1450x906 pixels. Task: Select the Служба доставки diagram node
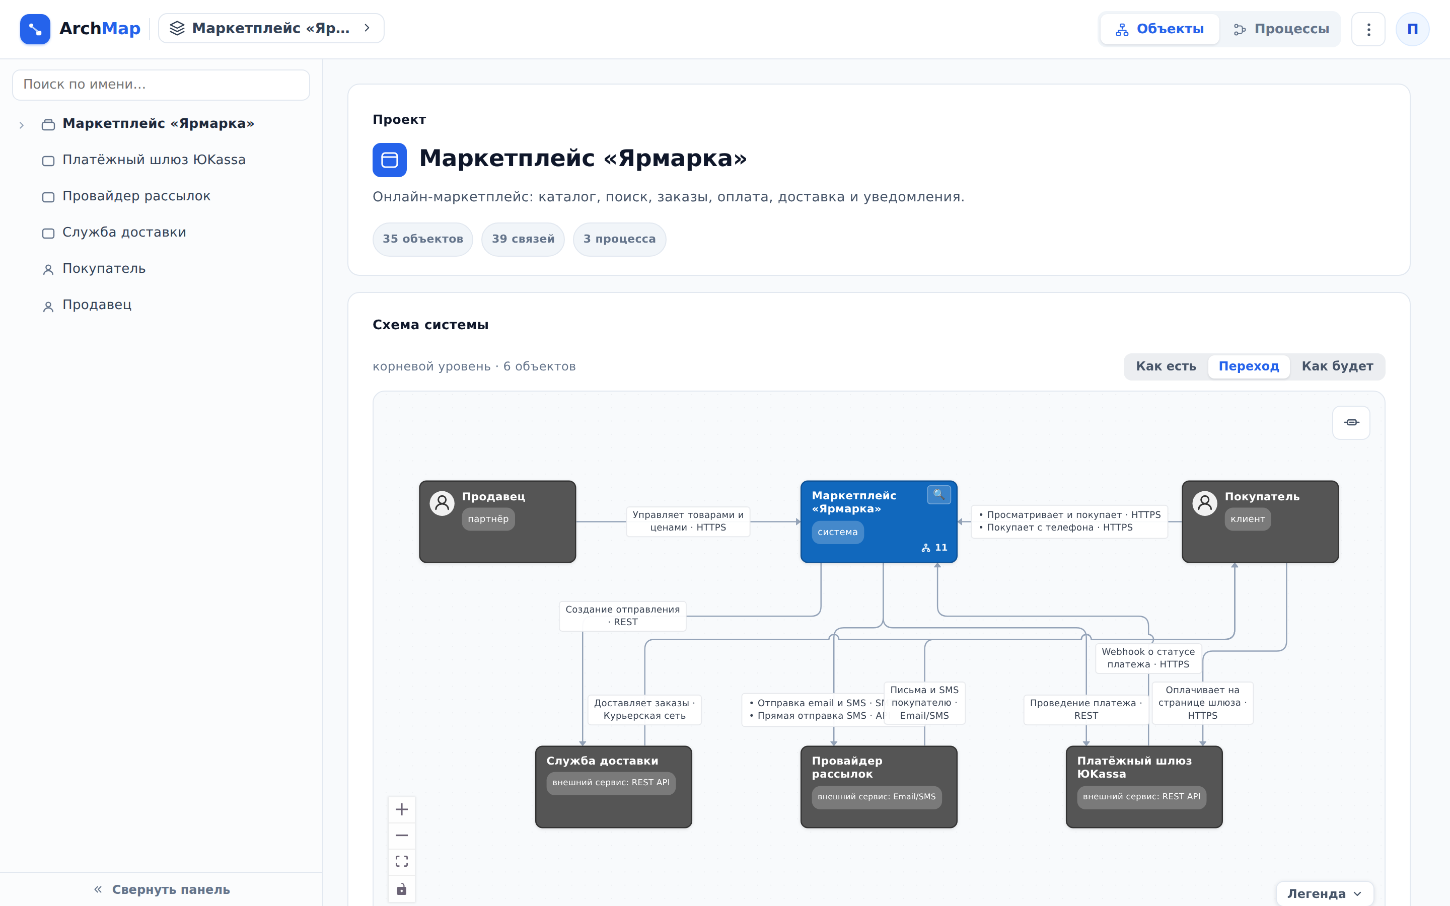[x=614, y=787]
